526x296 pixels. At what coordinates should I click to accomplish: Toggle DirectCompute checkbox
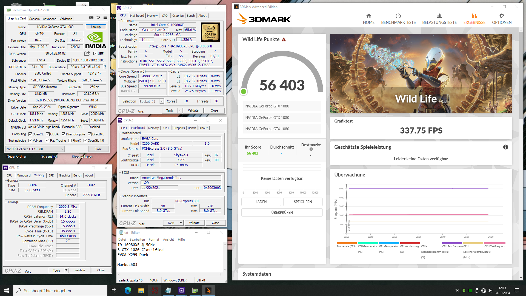tap(63, 134)
